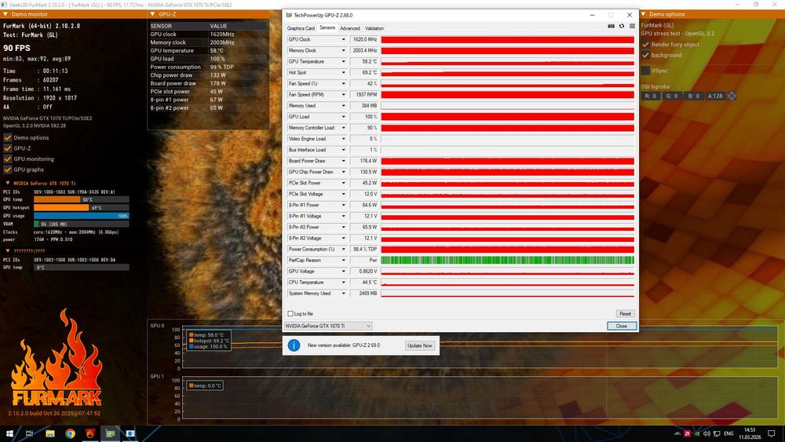Click the Board power draw 178 W row

click(x=208, y=83)
